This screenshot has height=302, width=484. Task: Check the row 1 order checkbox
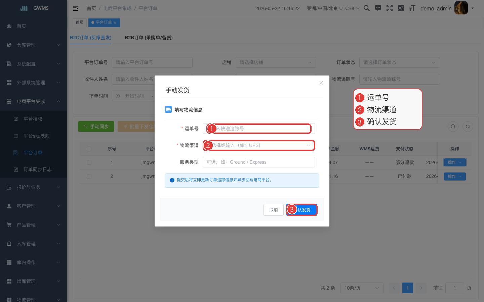click(x=89, y=162)
